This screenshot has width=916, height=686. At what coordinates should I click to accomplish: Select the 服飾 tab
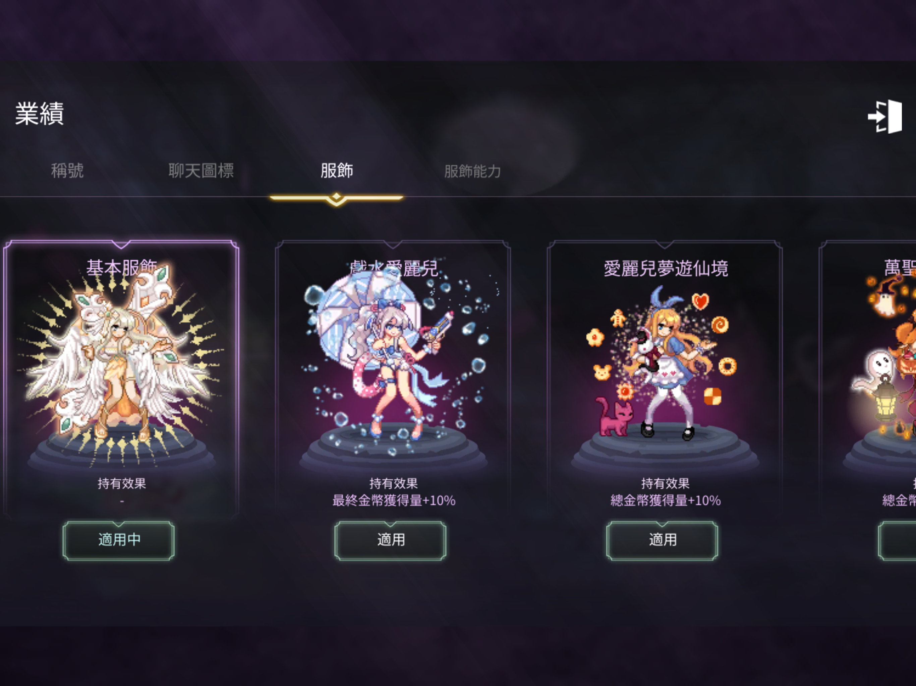tap(337, 170)
